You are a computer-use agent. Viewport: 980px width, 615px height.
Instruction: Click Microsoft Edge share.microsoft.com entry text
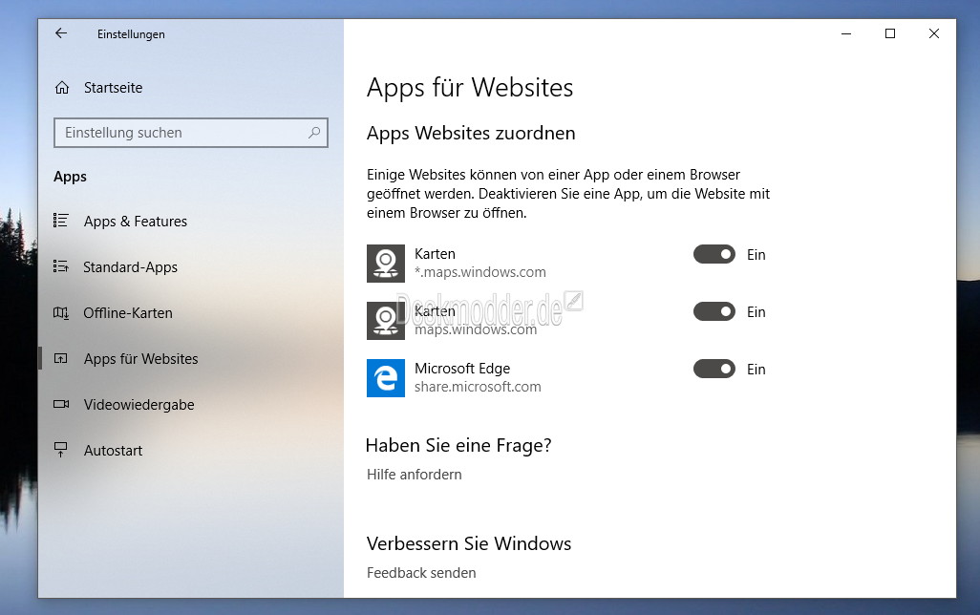click(x=478, y=377)
